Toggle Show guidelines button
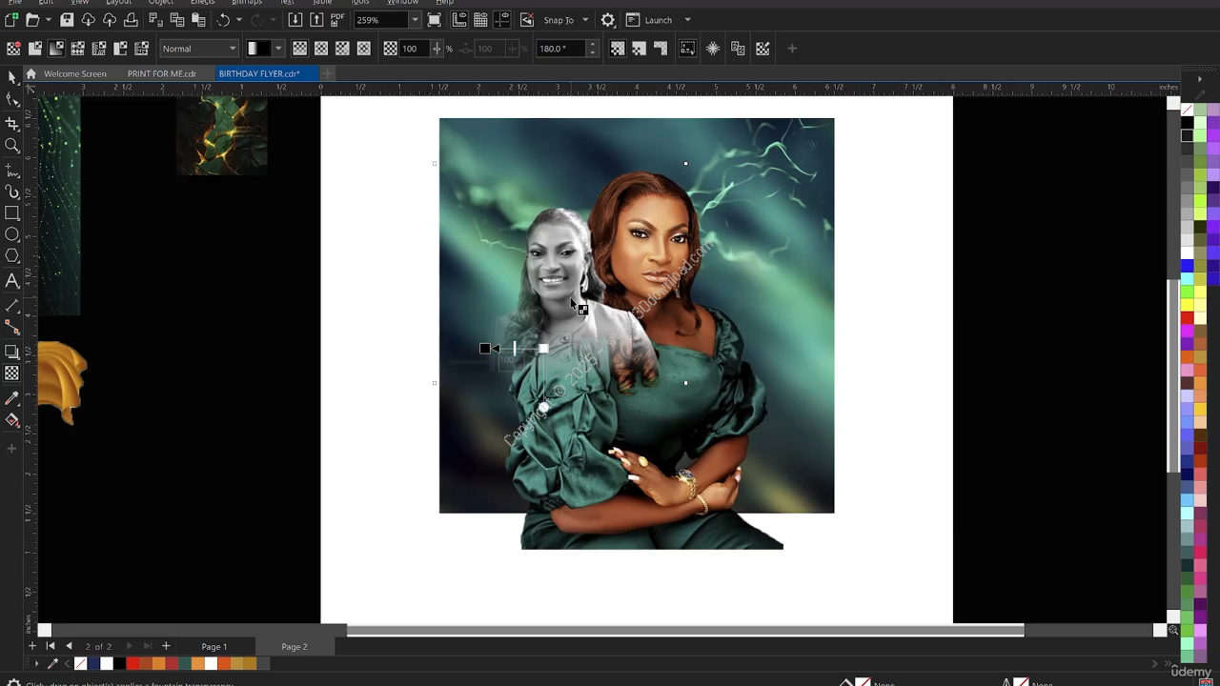Screen dimensions: 1220x686 click(x=502, y=20)
